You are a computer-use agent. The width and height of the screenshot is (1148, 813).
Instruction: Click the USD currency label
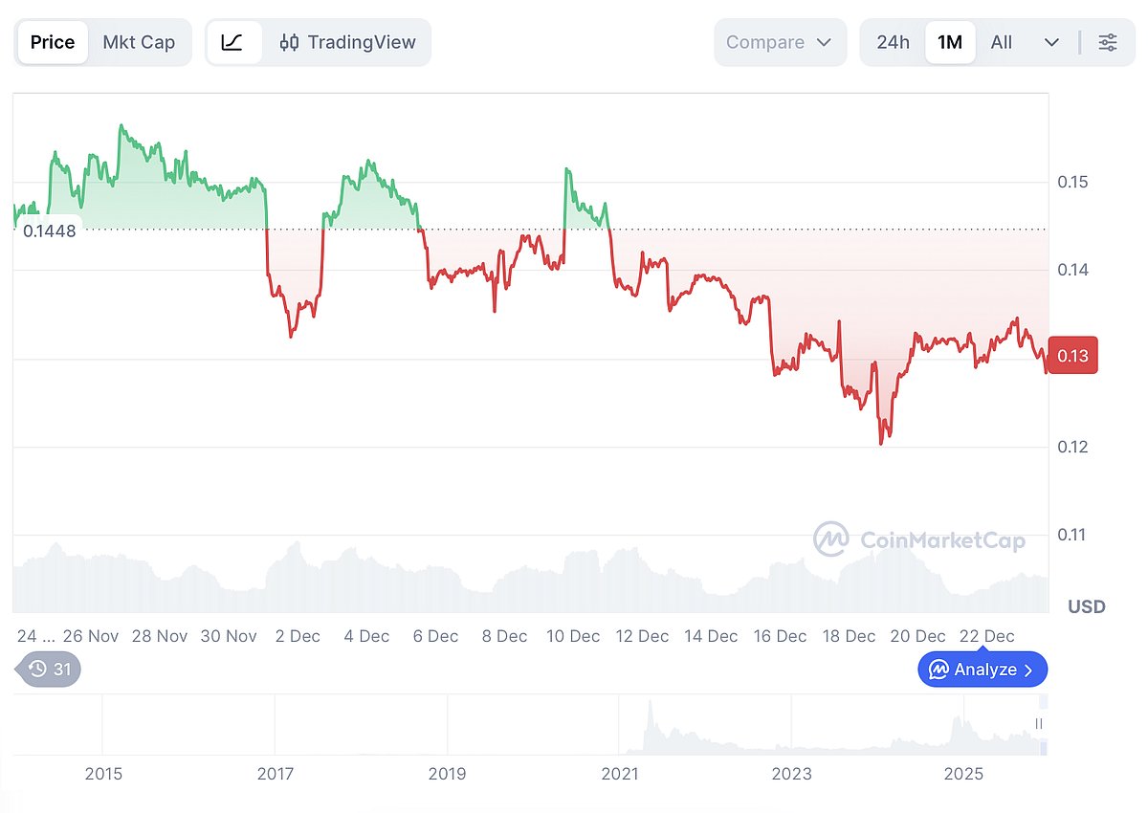click(x=1087, y=606)
